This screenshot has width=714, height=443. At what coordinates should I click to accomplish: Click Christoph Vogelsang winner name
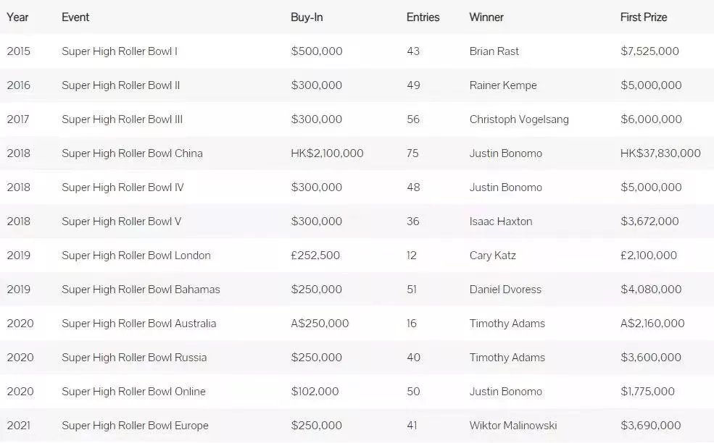tap(519, 119)
